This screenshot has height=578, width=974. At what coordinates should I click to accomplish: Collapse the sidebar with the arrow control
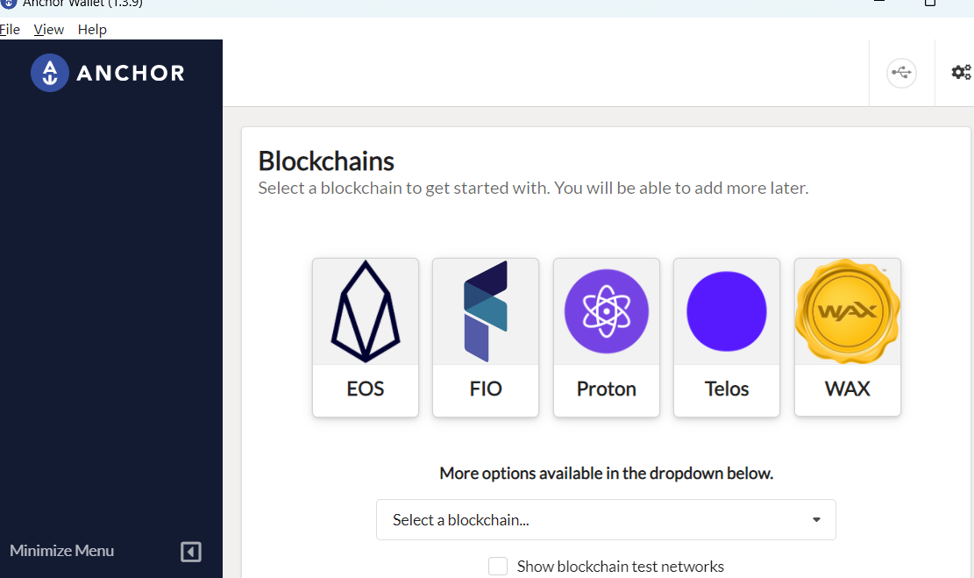coord(191,551)
